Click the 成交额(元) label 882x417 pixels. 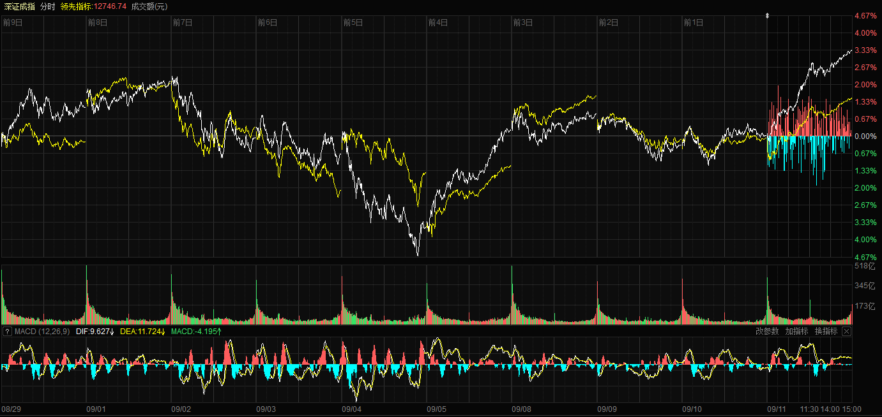coord(149,6)
